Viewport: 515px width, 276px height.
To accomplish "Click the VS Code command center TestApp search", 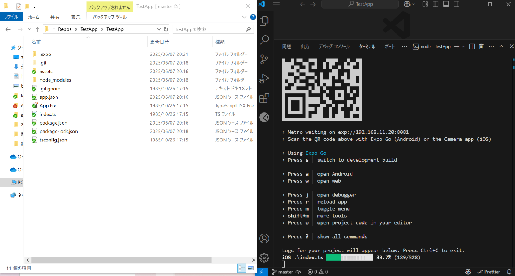I will [360, 4].
